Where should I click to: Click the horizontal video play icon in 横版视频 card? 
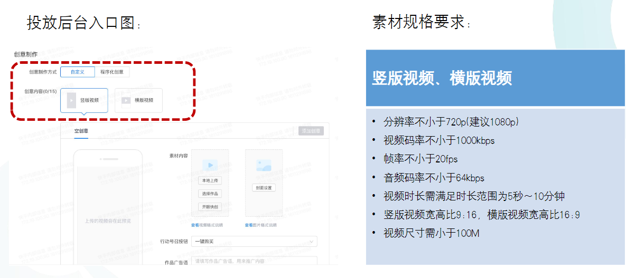pyautogui.click(x=126, y=101)
